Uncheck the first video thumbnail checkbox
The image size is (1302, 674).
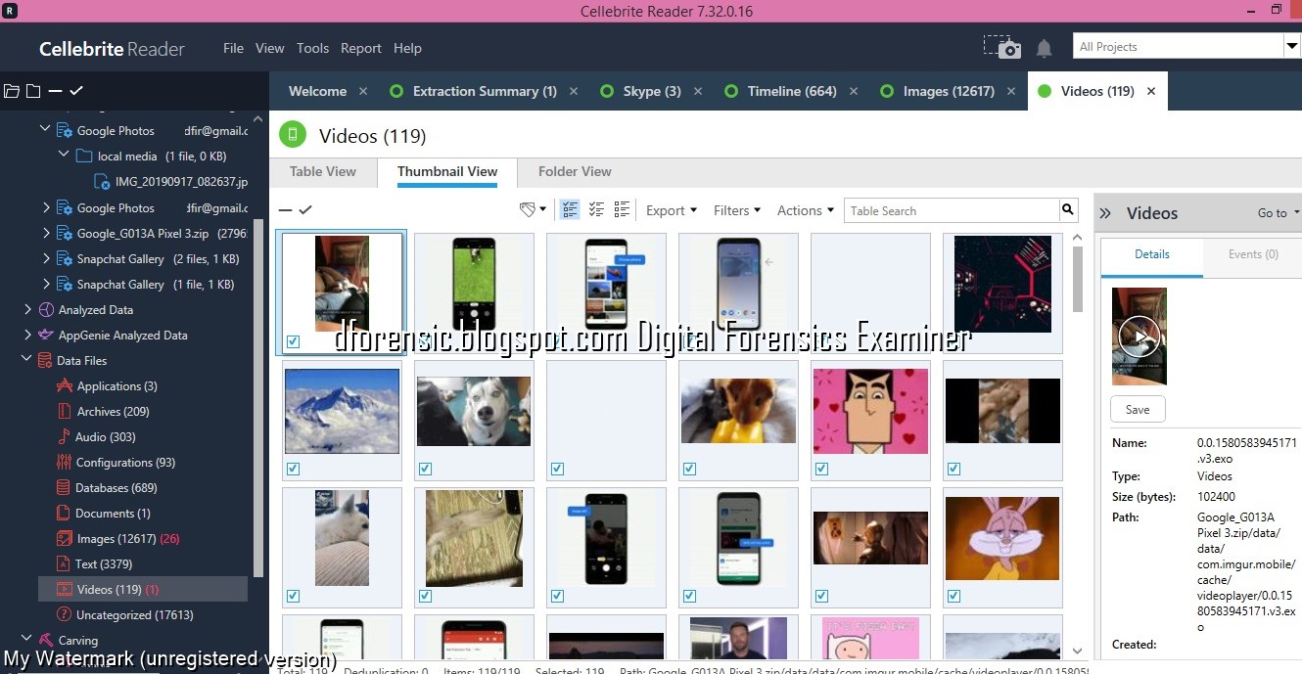(294, 341)
